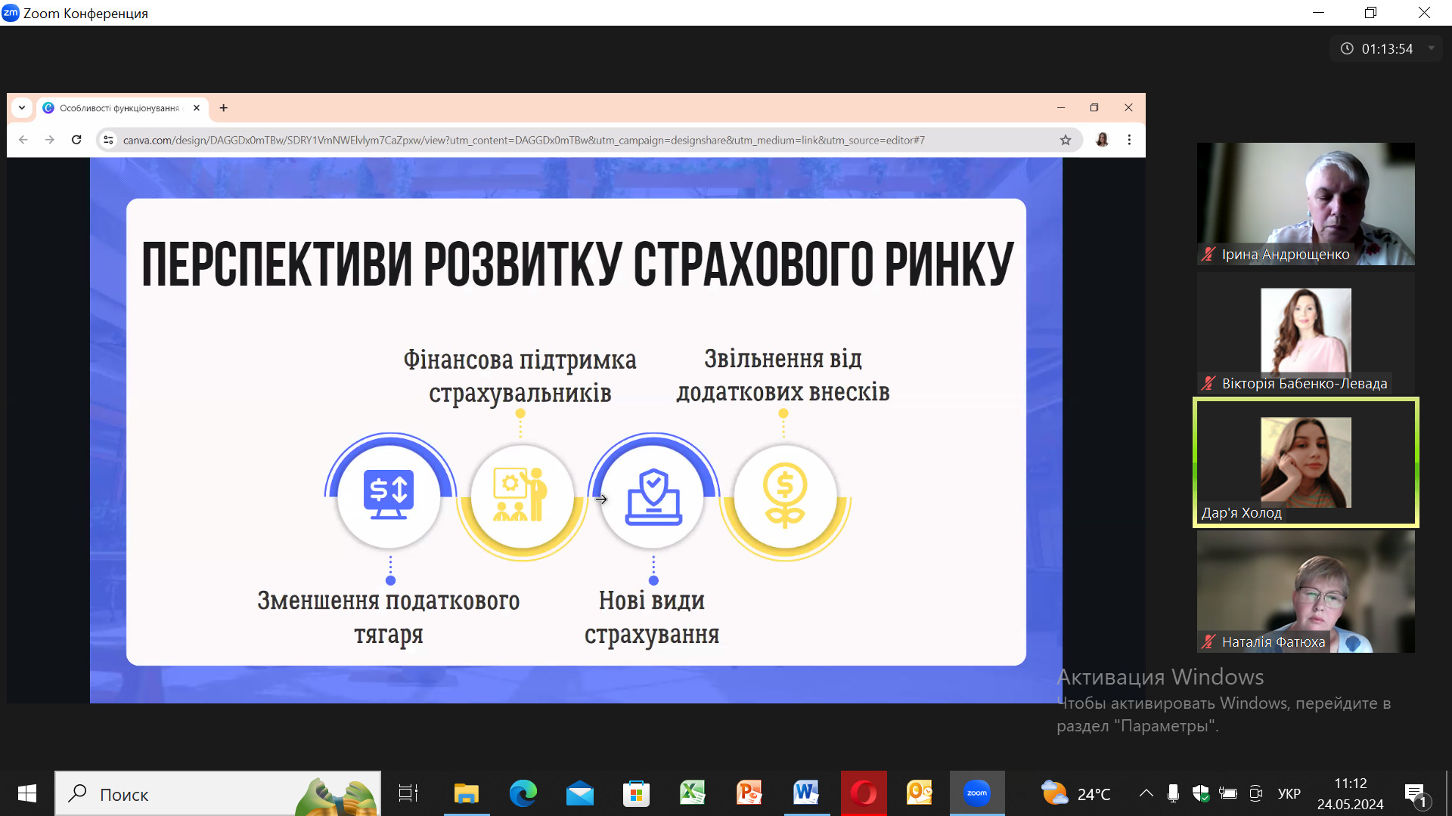Open Opera browser from taskbar
The width and height of the screenshot is (1452, 816).
click(863, 793)
